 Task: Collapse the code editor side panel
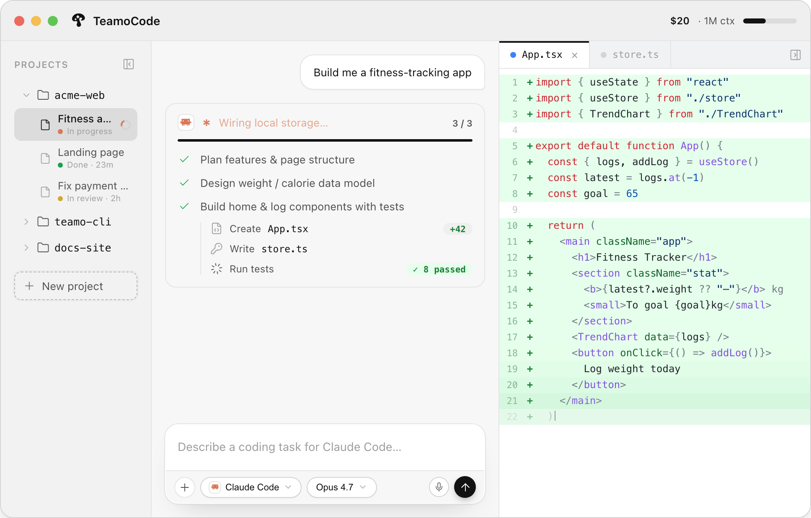pos(795,55)
